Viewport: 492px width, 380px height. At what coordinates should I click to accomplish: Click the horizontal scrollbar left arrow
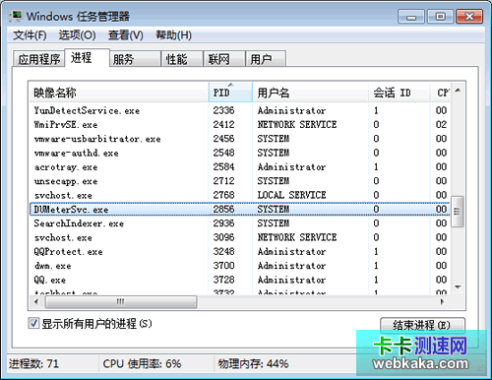36,301
